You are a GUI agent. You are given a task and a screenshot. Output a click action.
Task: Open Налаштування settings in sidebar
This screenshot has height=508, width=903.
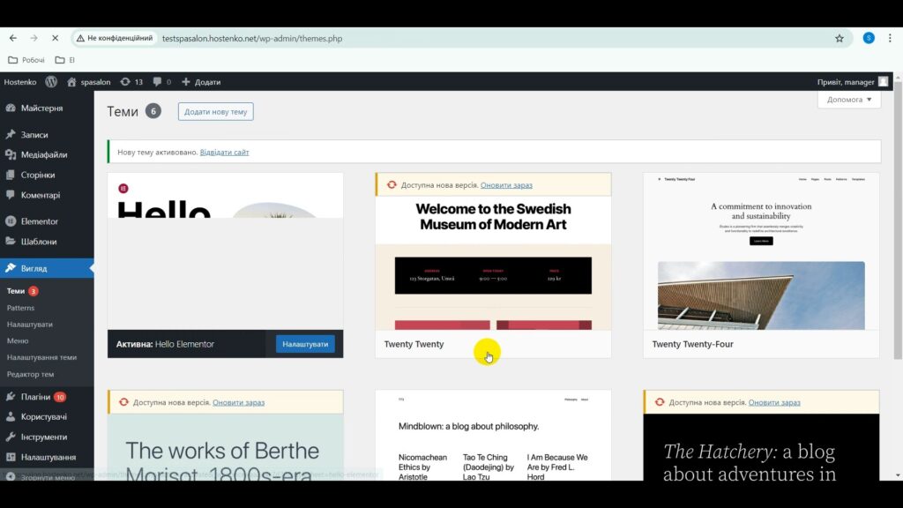(x=47, y=458)
